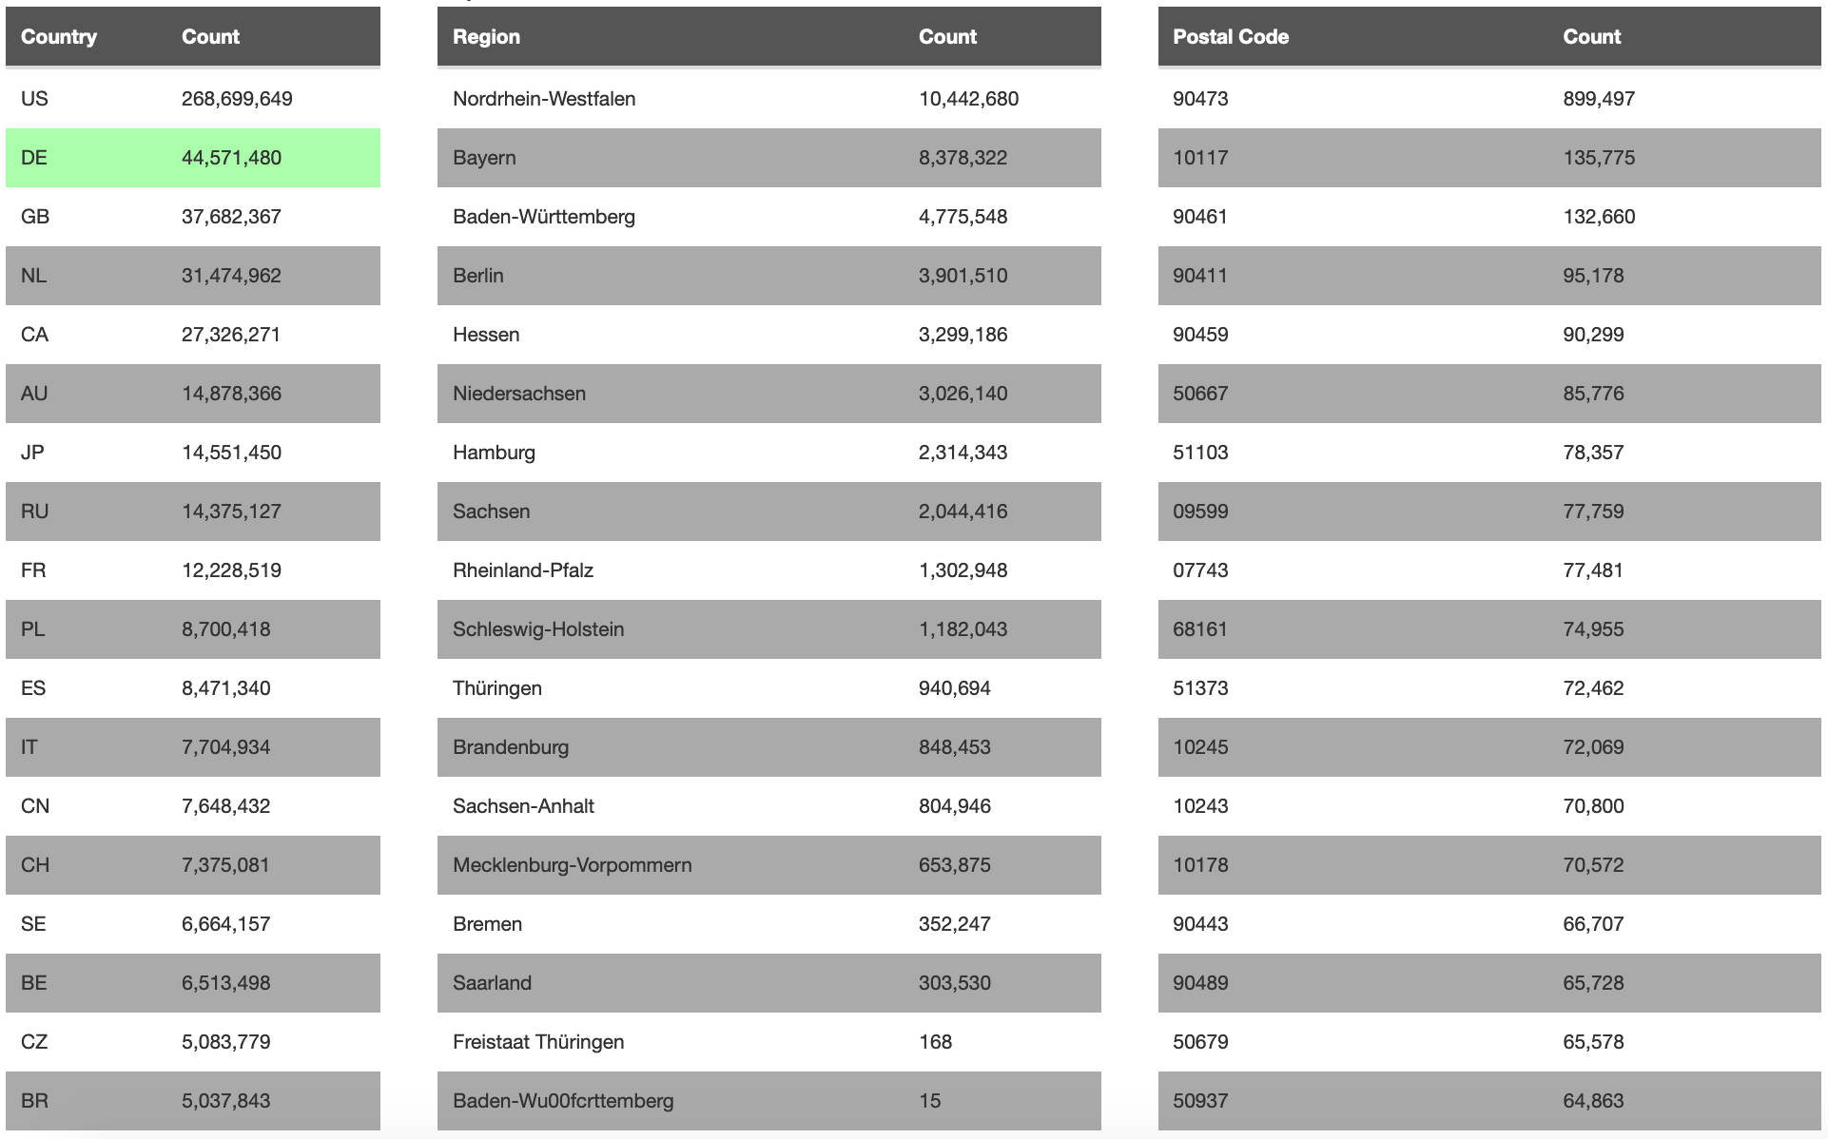Click the Count header of region table
The image size is (1828, 1139).
pyautogui.click(x=947, y=37)
